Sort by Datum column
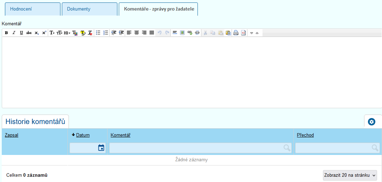This screenshot has width=382, height=182. (83, 135)
